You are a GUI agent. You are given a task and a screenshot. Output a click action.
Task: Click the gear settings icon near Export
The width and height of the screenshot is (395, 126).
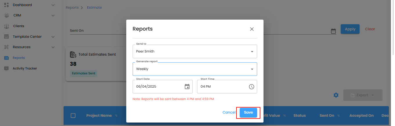pos(336,95)
